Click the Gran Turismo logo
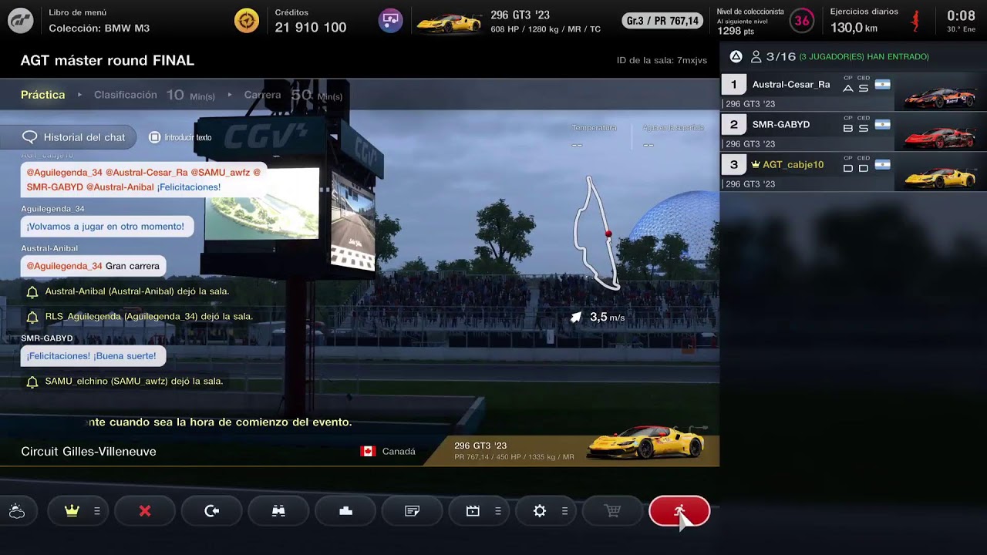Image resolution: width=987 pixels, height=555 pixels. click(x=20, y=21)
